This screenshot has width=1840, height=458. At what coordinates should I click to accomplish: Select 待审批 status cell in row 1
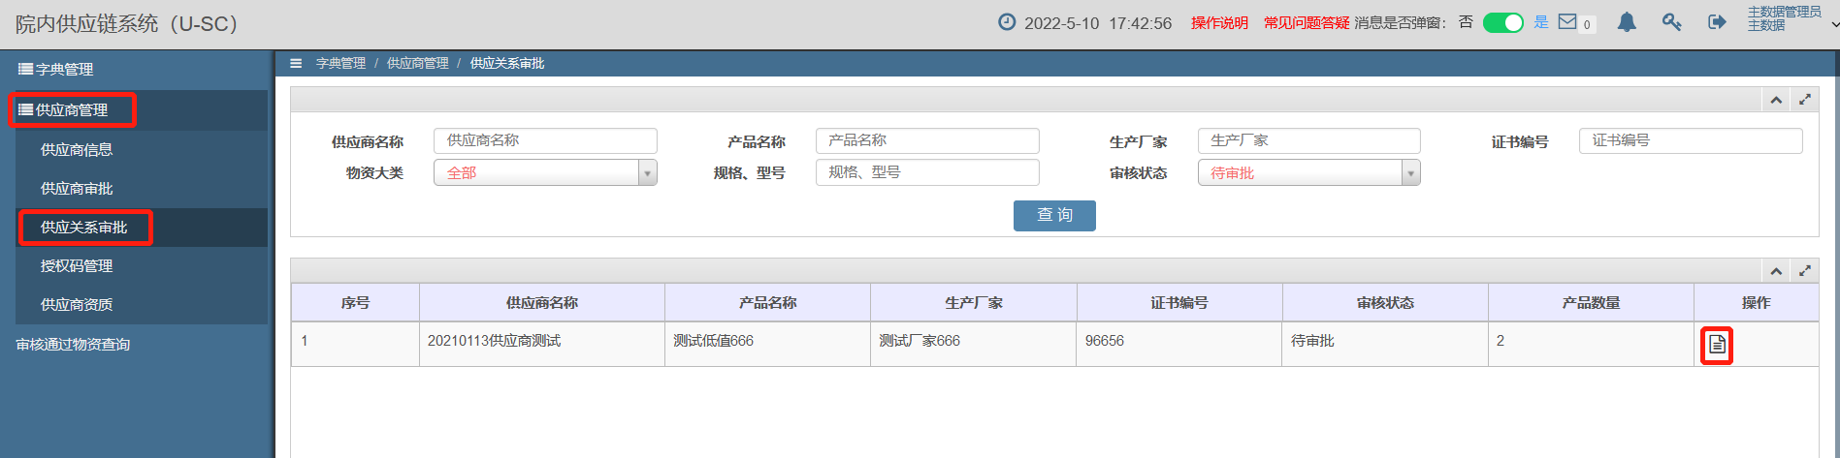[1385, 344]
